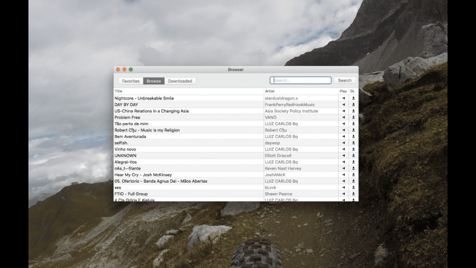Play nAs_t--filante by Keven Nast Harvey
The image size is (476, 268).
coord(344,168)
